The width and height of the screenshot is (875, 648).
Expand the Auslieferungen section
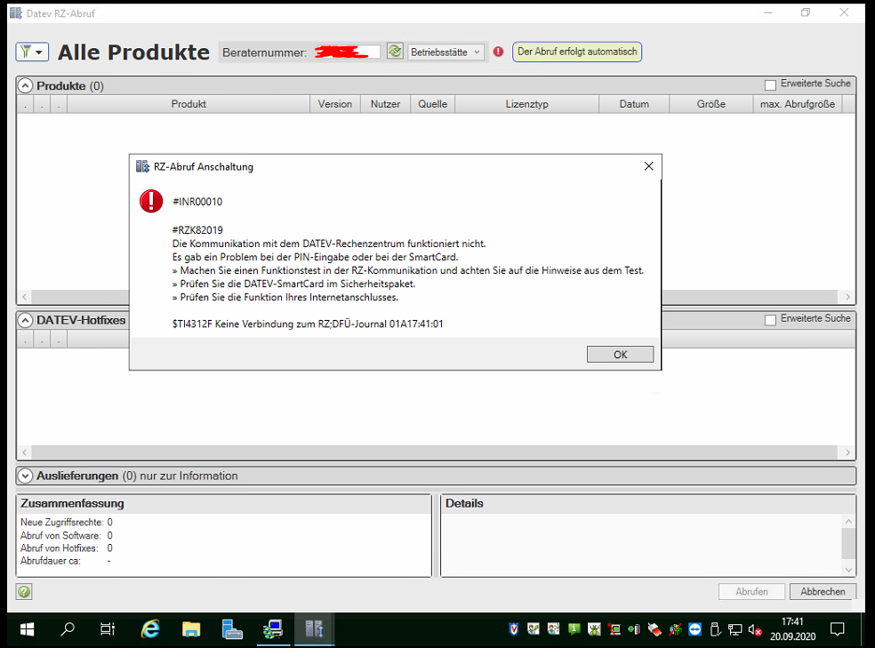25,476
